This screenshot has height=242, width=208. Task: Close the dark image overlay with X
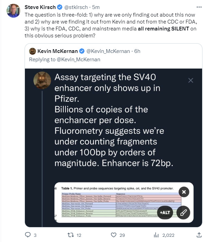click(x=190, y=80)
